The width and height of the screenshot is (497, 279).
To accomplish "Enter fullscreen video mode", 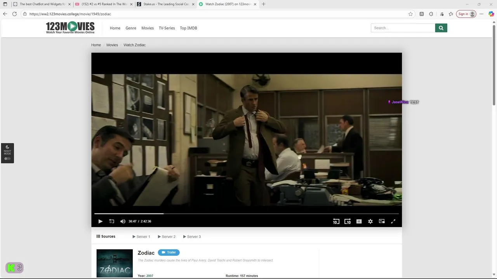I will point(393,221).
